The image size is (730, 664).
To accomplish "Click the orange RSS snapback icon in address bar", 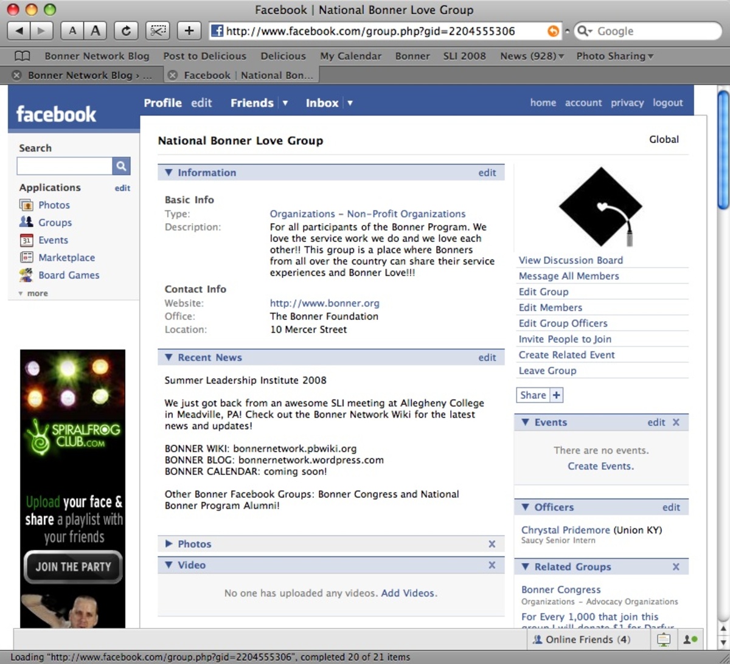I will 552,31.
